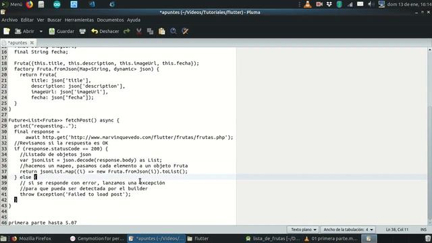The width and height of the screenshot is (432, 243).
Task: Toggle INS insert mode in status bar
Action: 423,230
